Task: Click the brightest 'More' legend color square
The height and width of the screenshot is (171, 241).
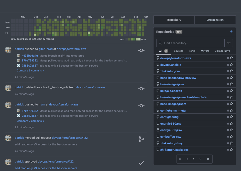Action: (x=139, y=39)
